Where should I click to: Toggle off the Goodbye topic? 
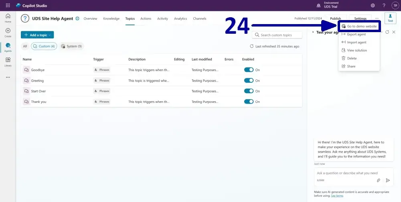click(x=249, y=70)
